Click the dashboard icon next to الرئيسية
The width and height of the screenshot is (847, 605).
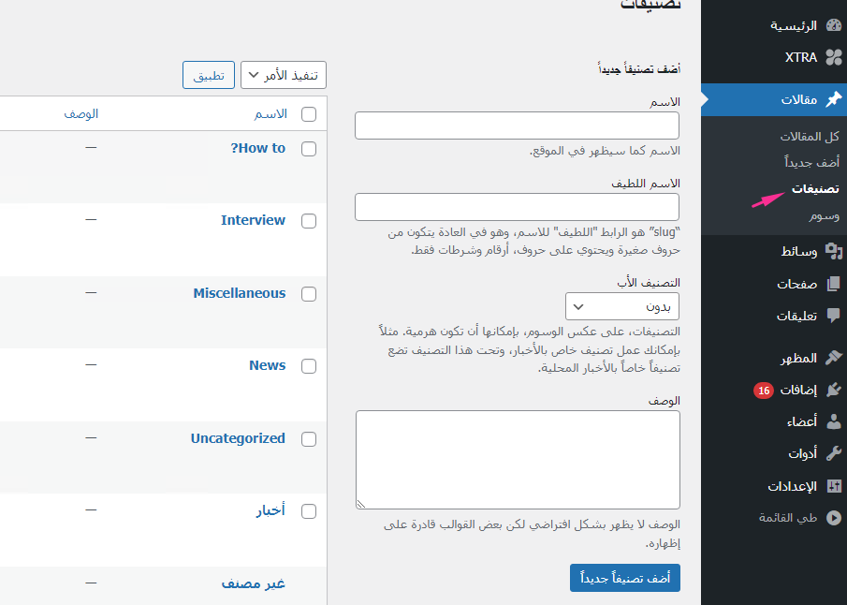833,25
